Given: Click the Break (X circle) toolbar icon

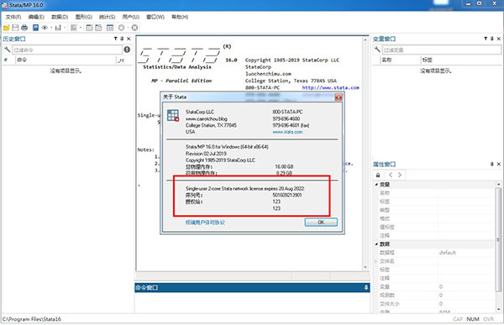Looking at the screenshot, I should click(x=134, y=28).
